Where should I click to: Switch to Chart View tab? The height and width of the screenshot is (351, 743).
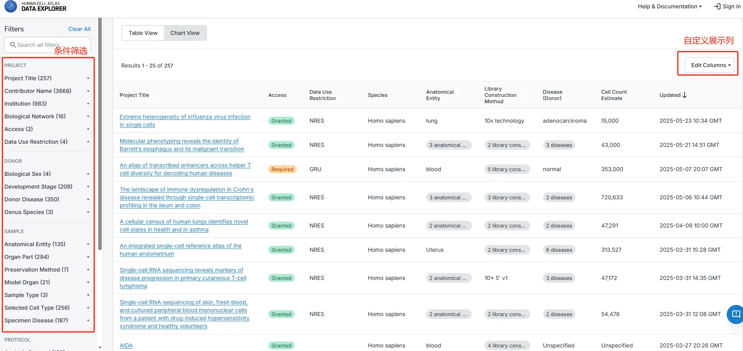coord(185,33)
